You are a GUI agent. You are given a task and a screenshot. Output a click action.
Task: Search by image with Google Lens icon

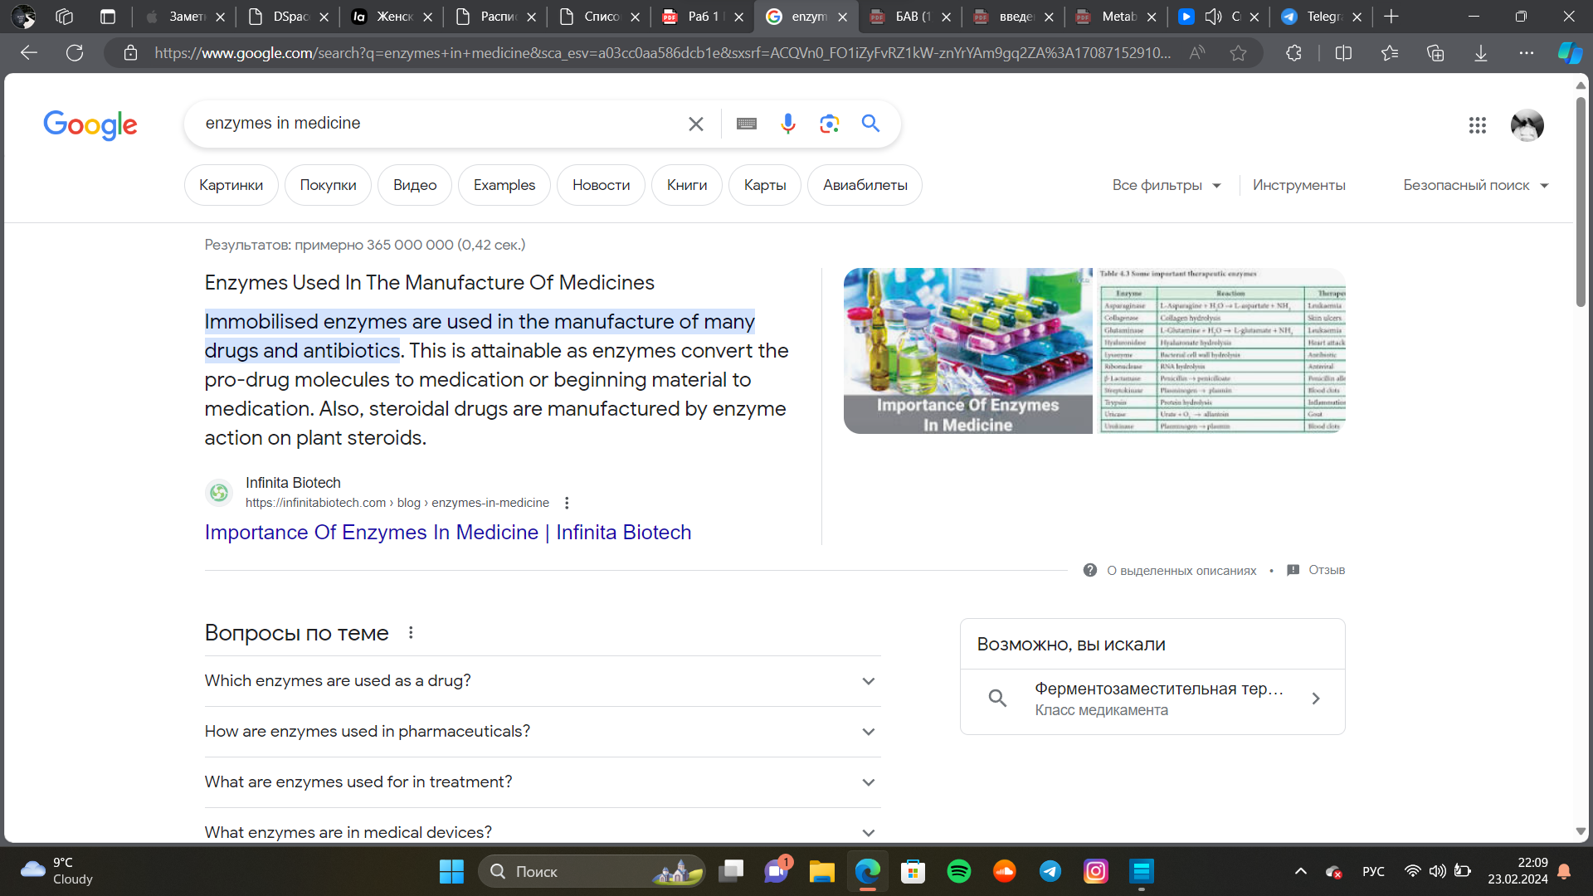829,124
